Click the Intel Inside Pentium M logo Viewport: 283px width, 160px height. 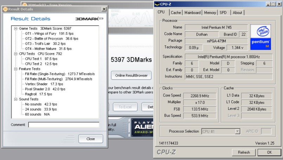[261, 37]
